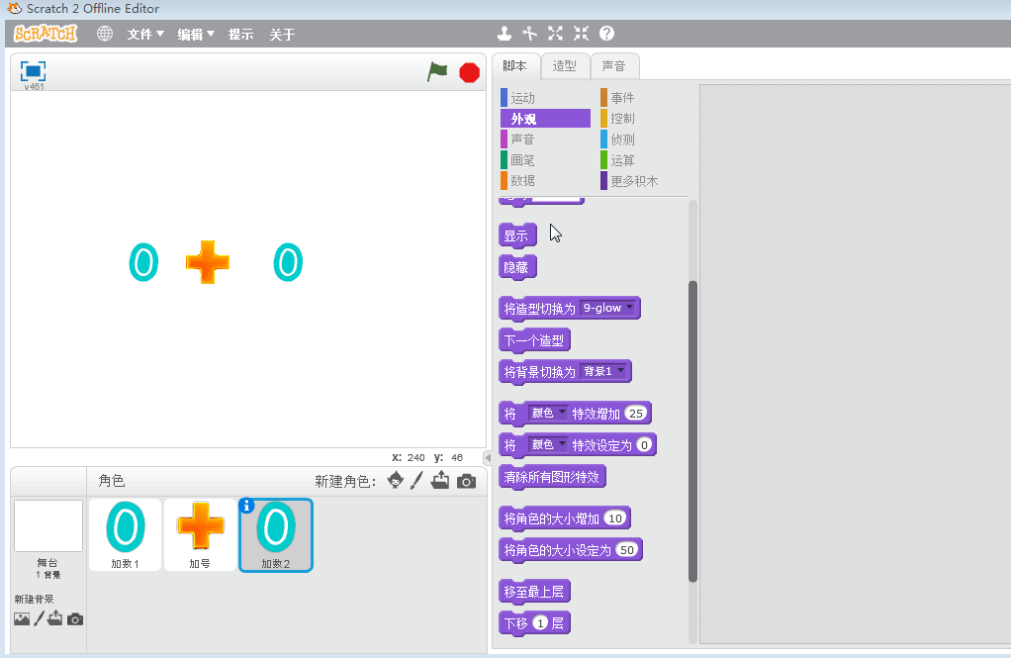Screen dimensions: 1011x658
Task: Open the 文件 menu
Action: click(145, 35)
